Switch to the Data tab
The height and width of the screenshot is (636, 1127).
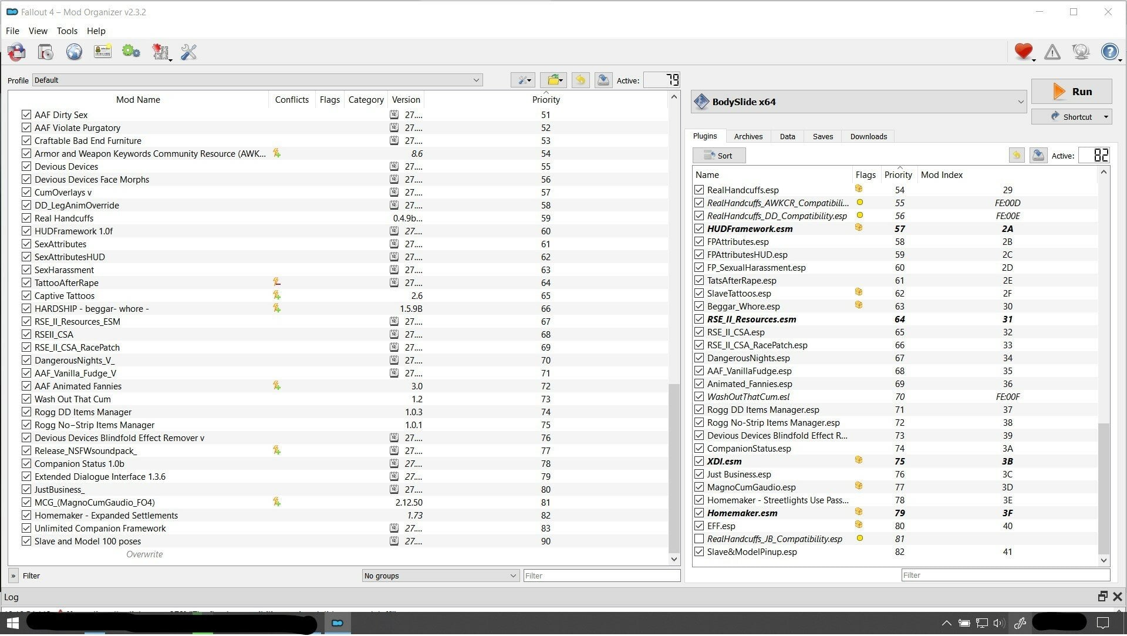[x=787, y=136]
